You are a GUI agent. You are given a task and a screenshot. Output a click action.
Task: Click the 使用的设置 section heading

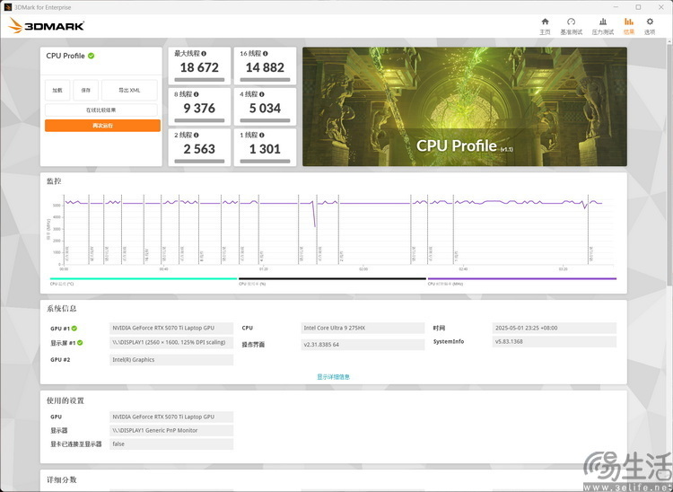[x=66, y=400]
